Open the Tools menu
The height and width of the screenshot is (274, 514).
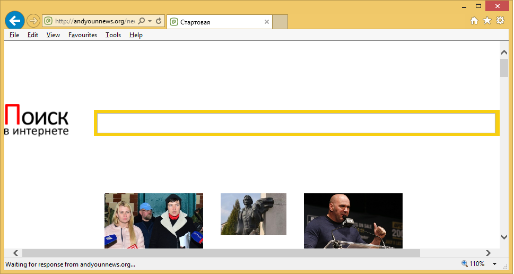click(x=113, y=35)
